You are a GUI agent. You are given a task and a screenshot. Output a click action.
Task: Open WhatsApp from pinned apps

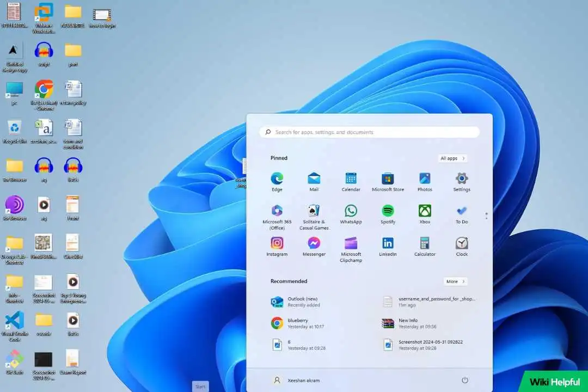coord(351,215)
